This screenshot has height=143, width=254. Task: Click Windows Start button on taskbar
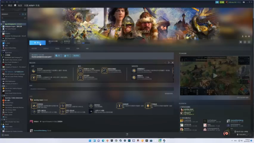90,140
